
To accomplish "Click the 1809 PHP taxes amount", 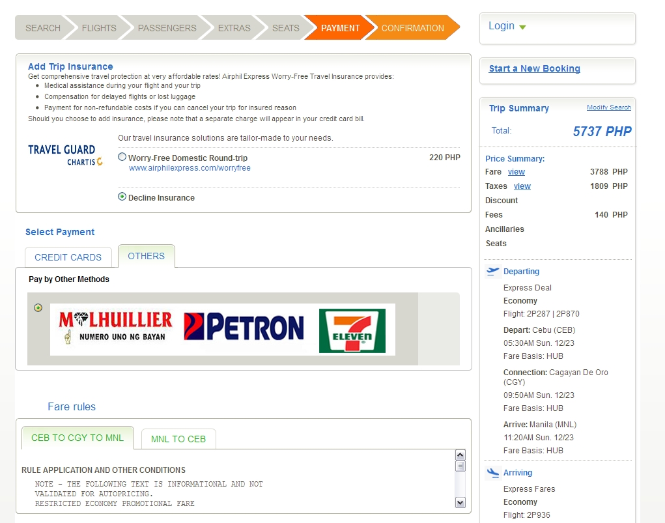I will 609,186.
